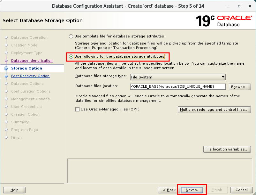The image size is (256, 195).
Task: Click Deployment Type step in sidebar
Action: tap(27, 53)
